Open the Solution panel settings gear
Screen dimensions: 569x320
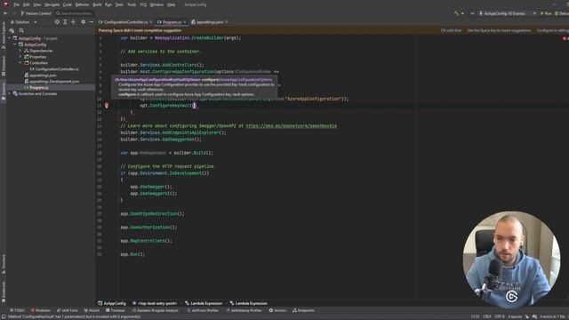(83, 22)
